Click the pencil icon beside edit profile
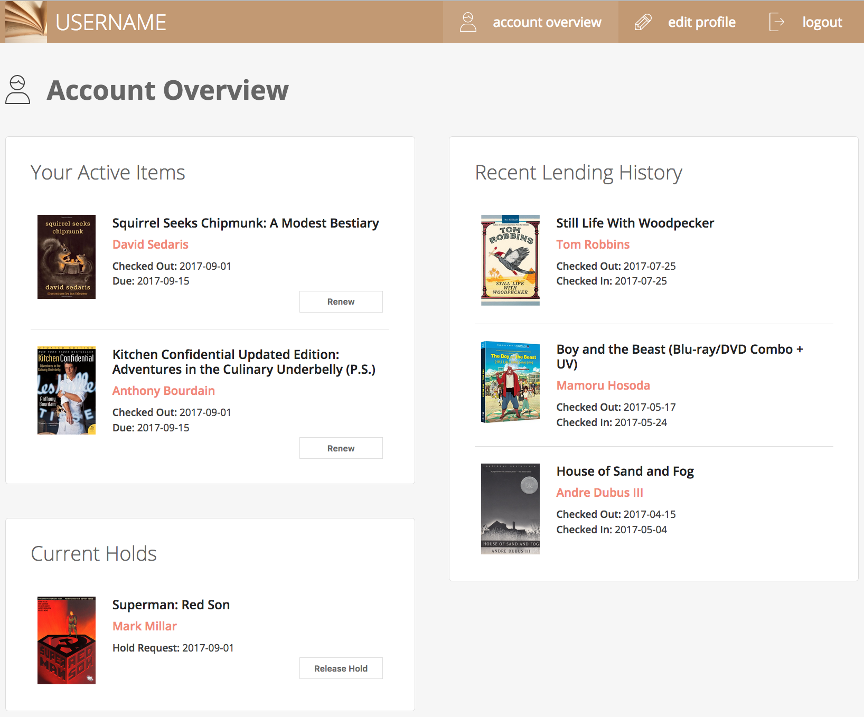864x717 pixels. tap(643, 22)
